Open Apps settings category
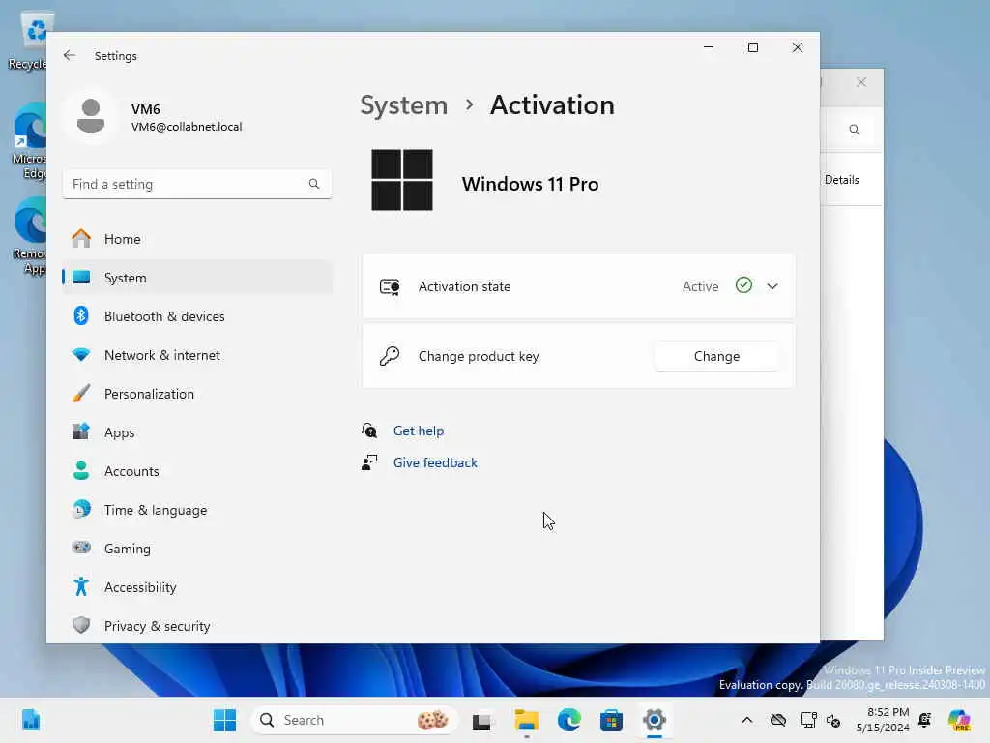990x743 pixels. click(197, 432)
